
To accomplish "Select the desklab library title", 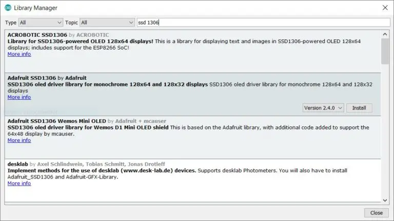I will click(x=18, y=164).
